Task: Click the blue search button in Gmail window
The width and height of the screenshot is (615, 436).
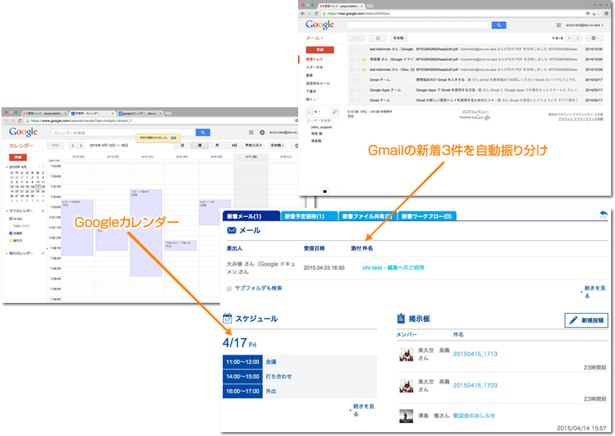Action: click(498, 25)
